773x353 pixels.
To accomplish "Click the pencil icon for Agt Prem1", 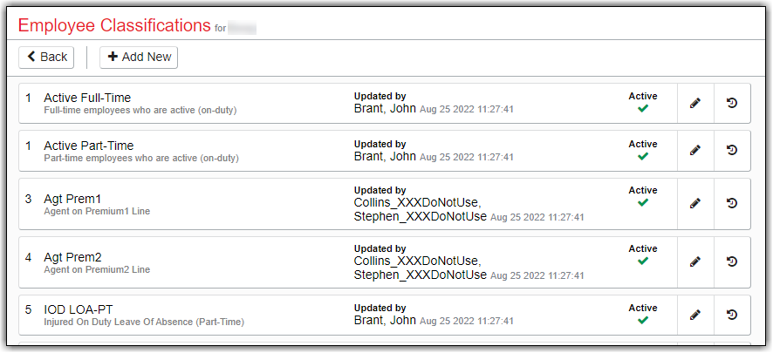I will [x=695, y=203].
